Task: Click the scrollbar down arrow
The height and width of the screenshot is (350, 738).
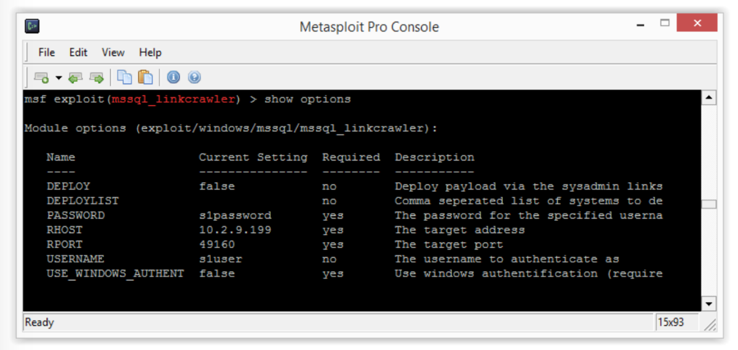Action: 709,304
